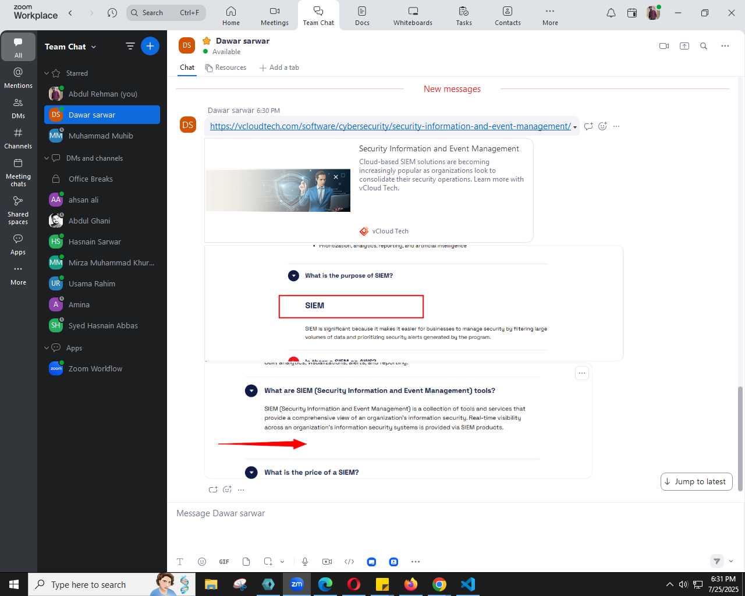Toggle star on Dawar sarwar chat
The width and height of the screenshot is (745, 596).
coord(207,41)
